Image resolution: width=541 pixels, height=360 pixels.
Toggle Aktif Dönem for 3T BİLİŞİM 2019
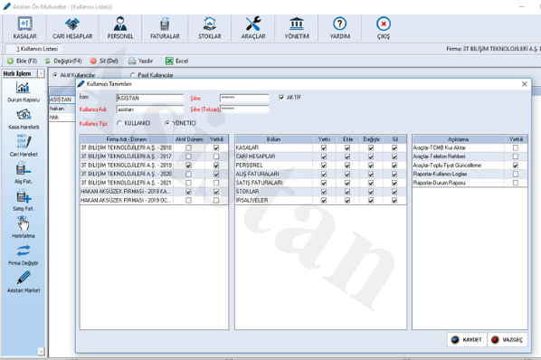(x=188, y=166)
